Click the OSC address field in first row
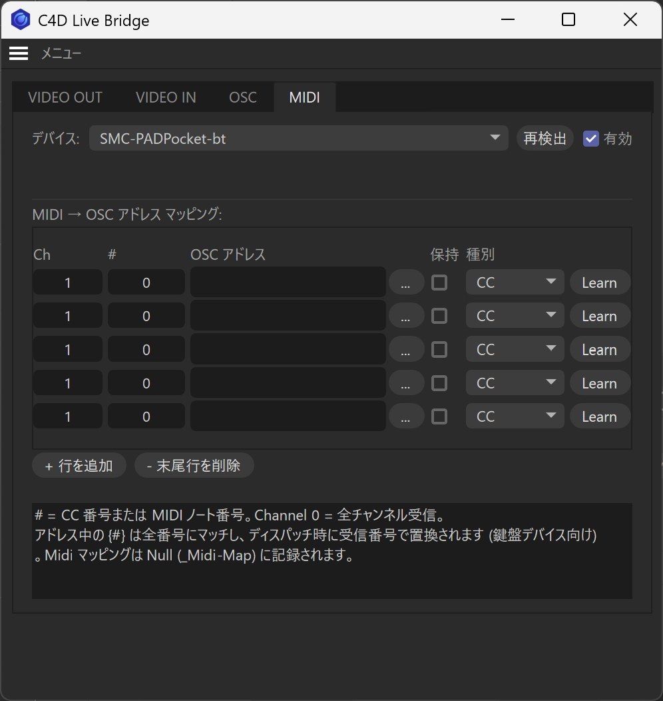The width and height of the screenshot is (663, 701). coord(288,282)
